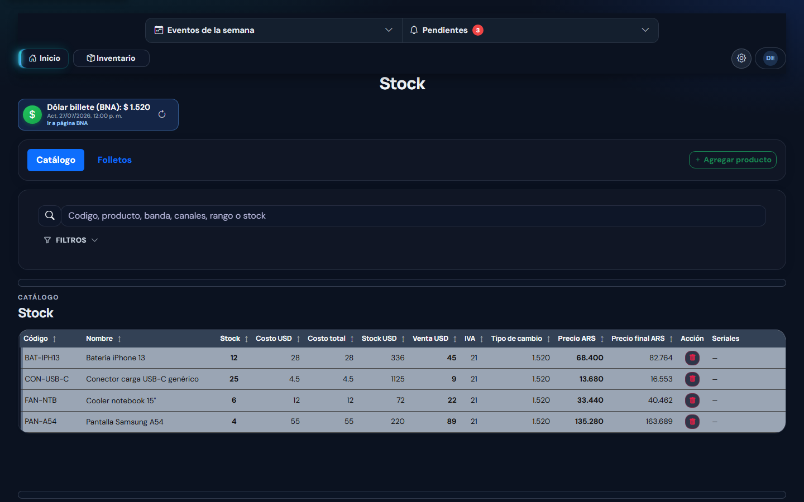Screen dimensions: 804x502
Task: Open the Inventario tab
Action: point(111,58)
